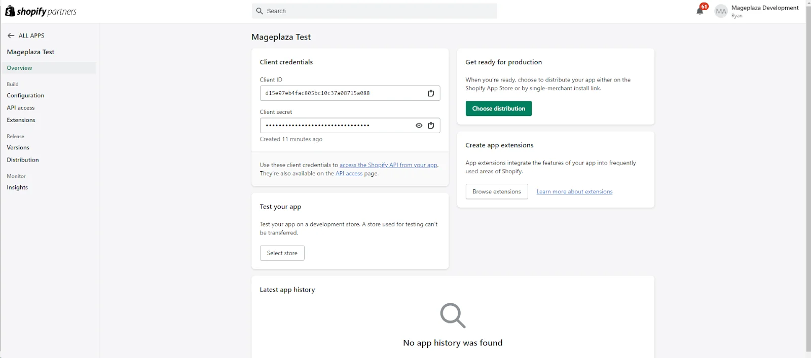This screenshot has width=811, height=358.
Task: Go to Extensions in the sidebar
Action: (x=21, y=120)
